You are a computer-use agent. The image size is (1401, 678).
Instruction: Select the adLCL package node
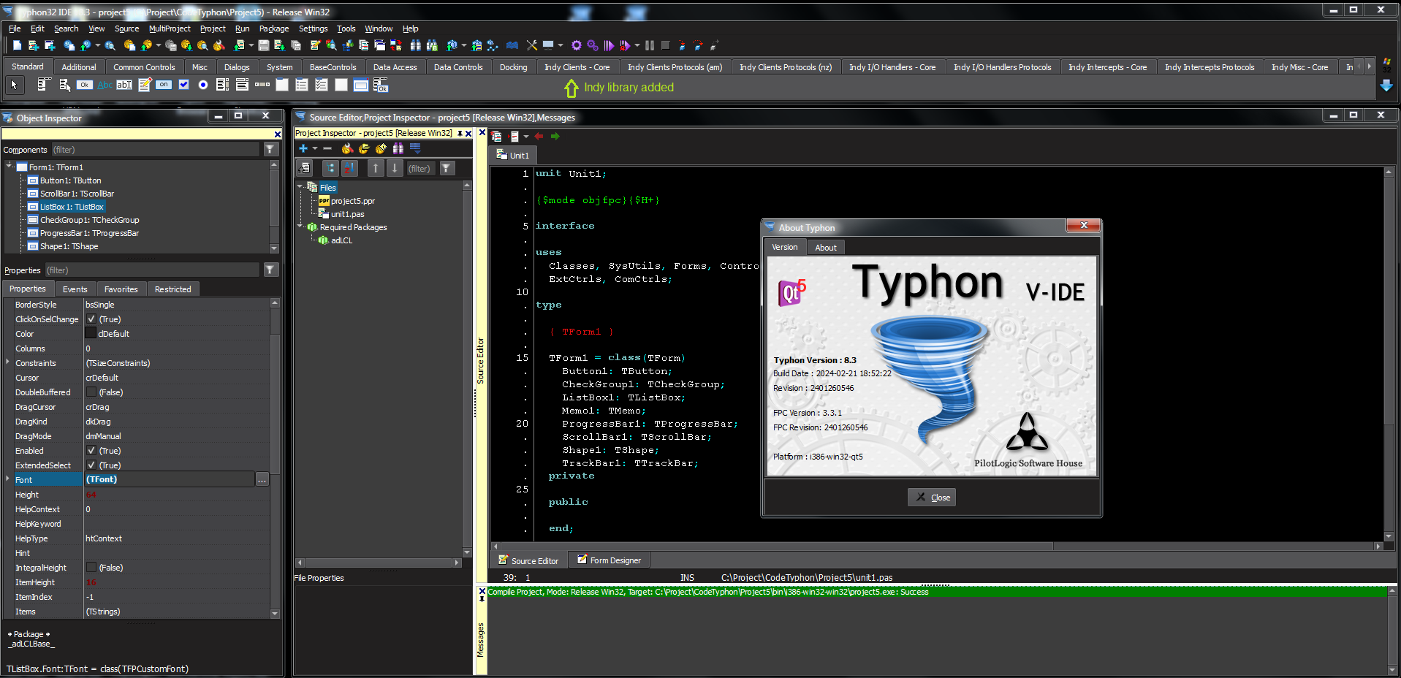tap(341, 240)
